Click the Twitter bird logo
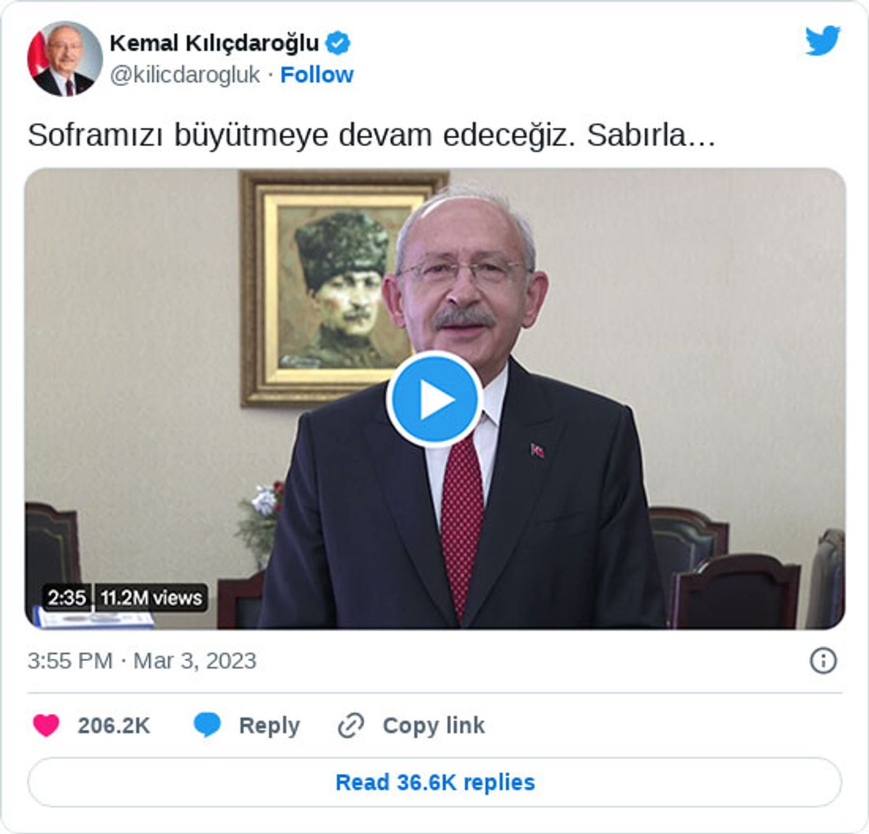This screenshot has height=834, width=869. click(x=823, y=41)
